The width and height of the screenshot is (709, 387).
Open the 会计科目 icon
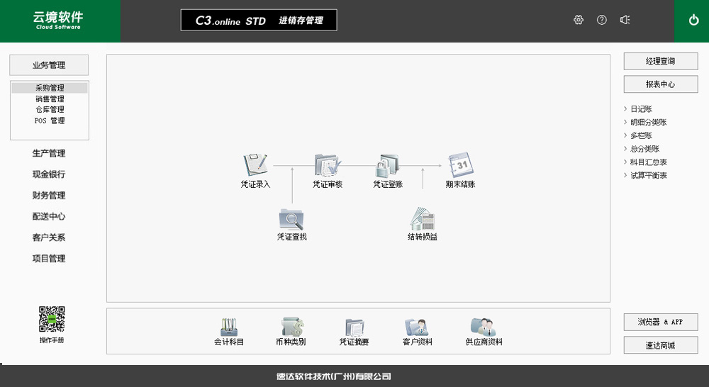point(229,327)
